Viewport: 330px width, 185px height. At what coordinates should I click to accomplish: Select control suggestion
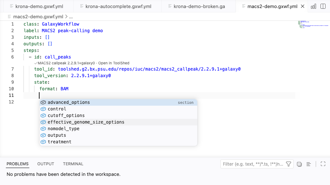pyautogui.click(x=118, y=109)
